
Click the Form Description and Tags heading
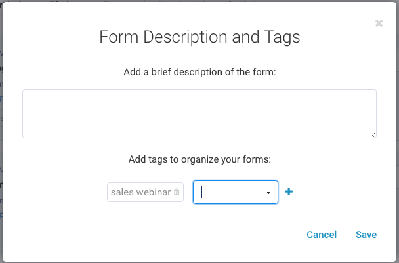(199, 37)
